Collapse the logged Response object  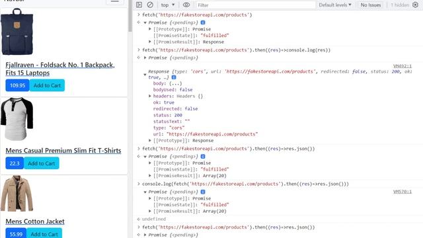pos(145,75)
